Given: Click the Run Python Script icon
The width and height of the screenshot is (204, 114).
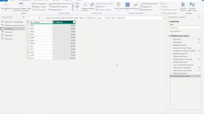Looking at the screenshot, I should click(192, 5).
